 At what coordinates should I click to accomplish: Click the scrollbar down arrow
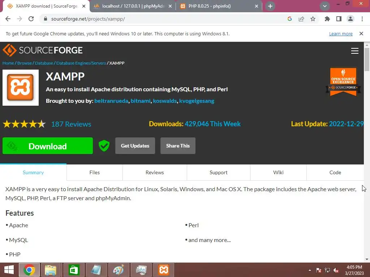[367, 259]
